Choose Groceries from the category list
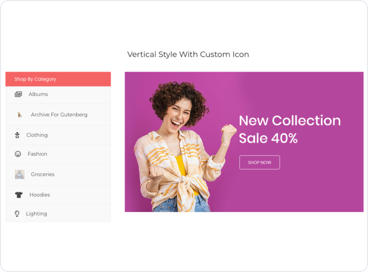The height and width of the screenshot is (272, 368). pyautogui.click(x=43, y=175)
